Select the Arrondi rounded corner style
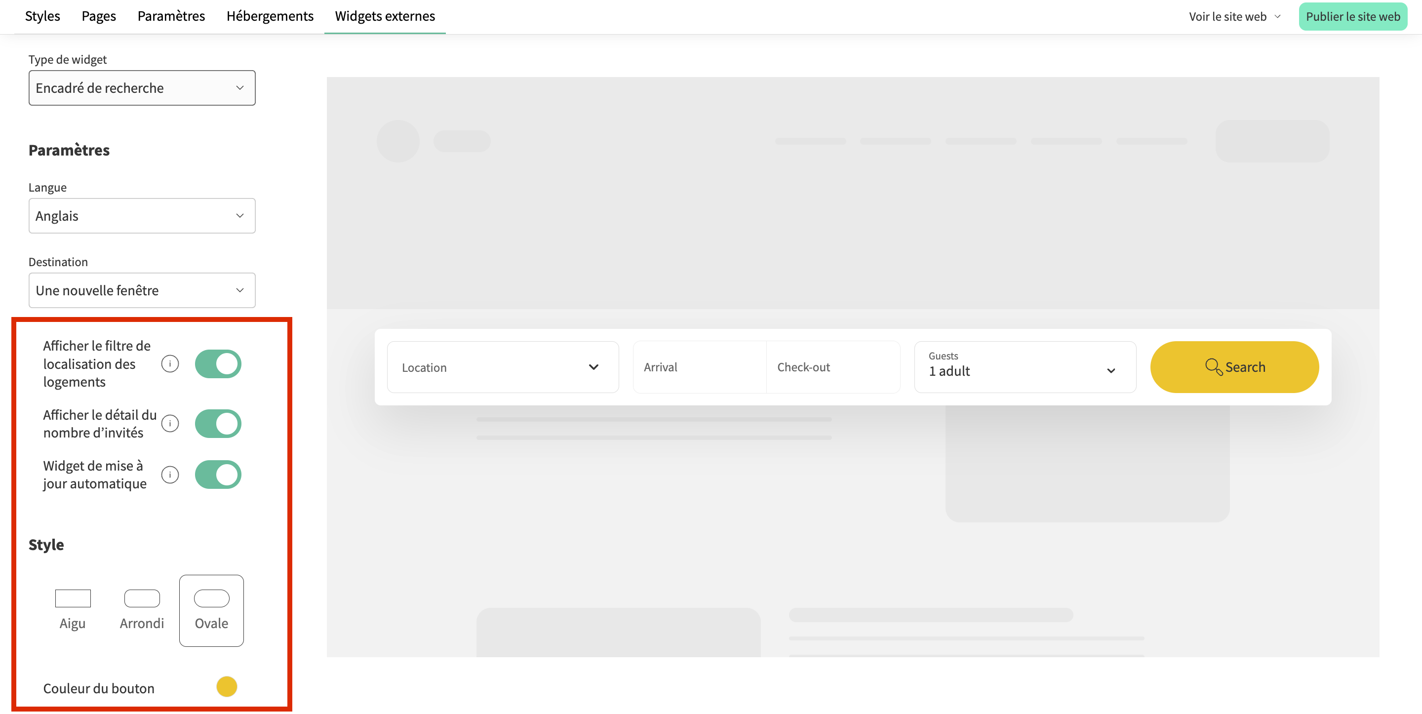The height and width of the screenshot is (714, 1422). [142, 610]
